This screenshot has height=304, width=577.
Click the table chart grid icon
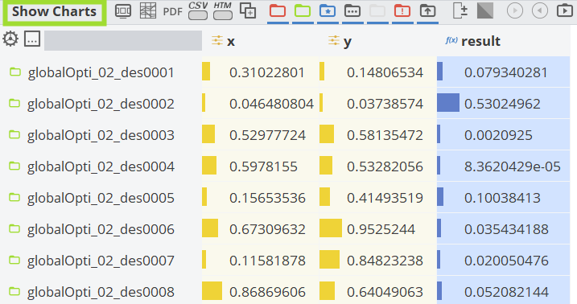point(148,11)
